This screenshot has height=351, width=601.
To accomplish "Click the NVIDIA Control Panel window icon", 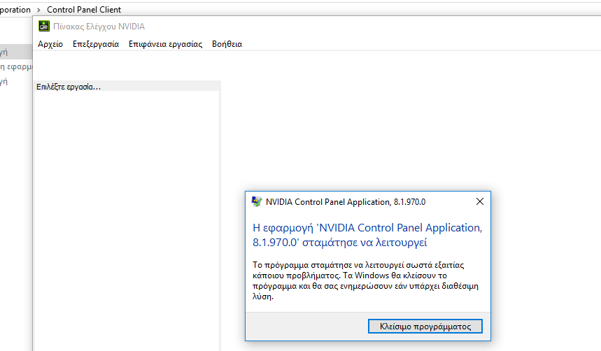I will pyautogui.click(x=44, y=26).
